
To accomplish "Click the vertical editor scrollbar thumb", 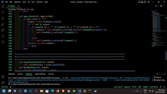I will tap(166, 56).
